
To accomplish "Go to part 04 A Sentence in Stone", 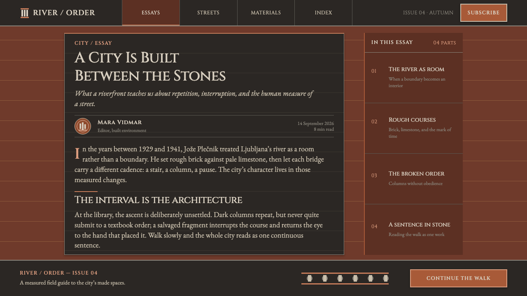I will [x=414, y=229].
